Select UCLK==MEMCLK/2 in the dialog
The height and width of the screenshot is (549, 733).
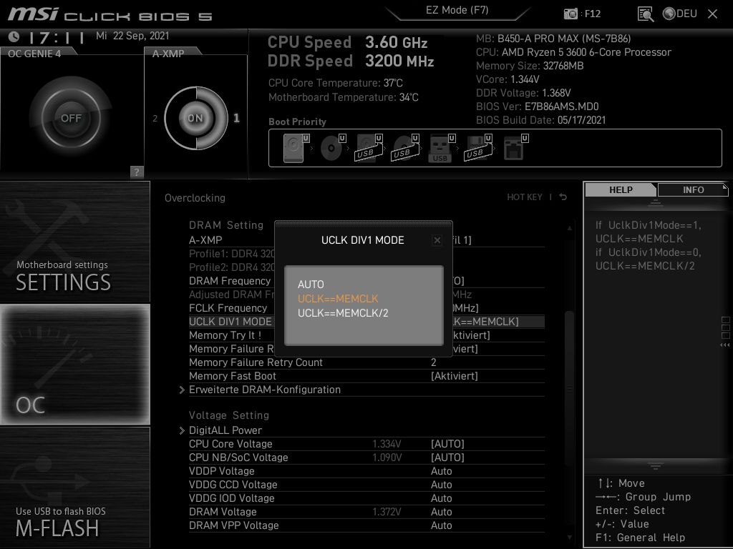point(343,313)
